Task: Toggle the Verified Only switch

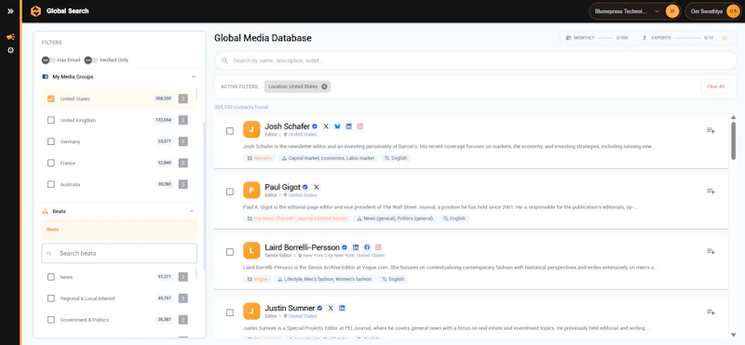Action: click(x=90, y=60)
